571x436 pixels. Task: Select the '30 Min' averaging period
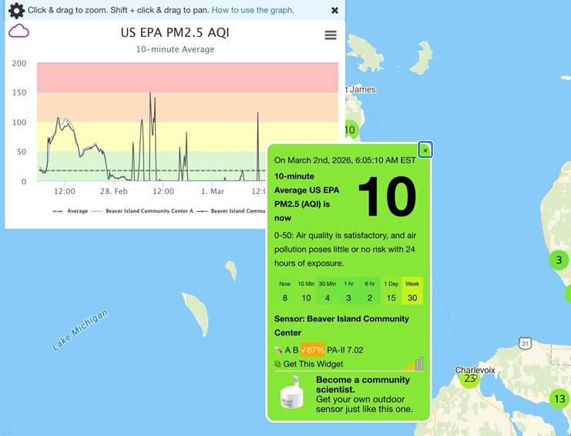point(327,291)
